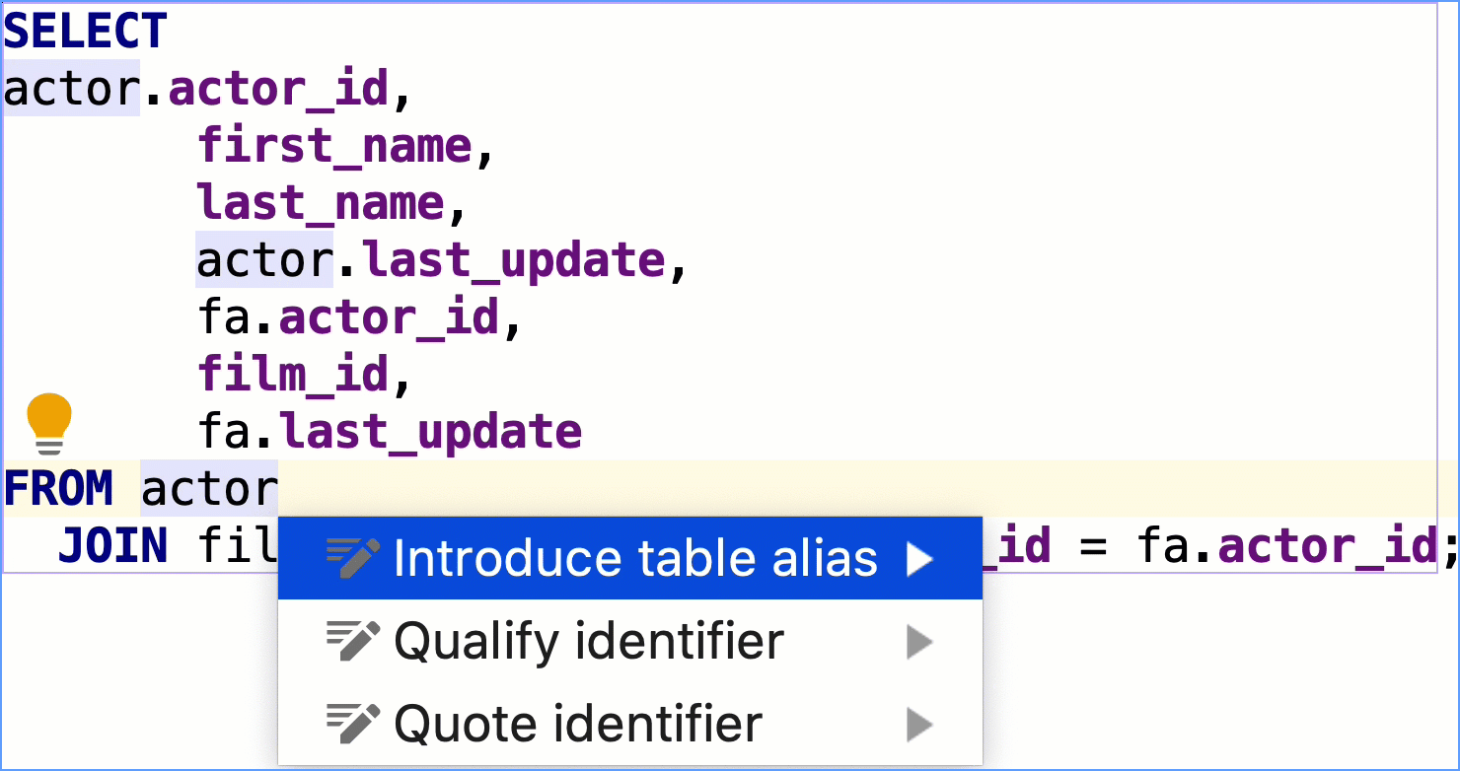Click fa.actor_id in the select list

pyautogui.click(x=348, y=317)
